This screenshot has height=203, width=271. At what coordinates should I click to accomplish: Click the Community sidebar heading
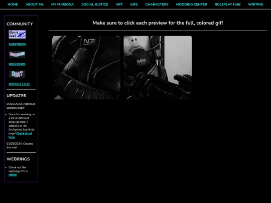point(20,24)
